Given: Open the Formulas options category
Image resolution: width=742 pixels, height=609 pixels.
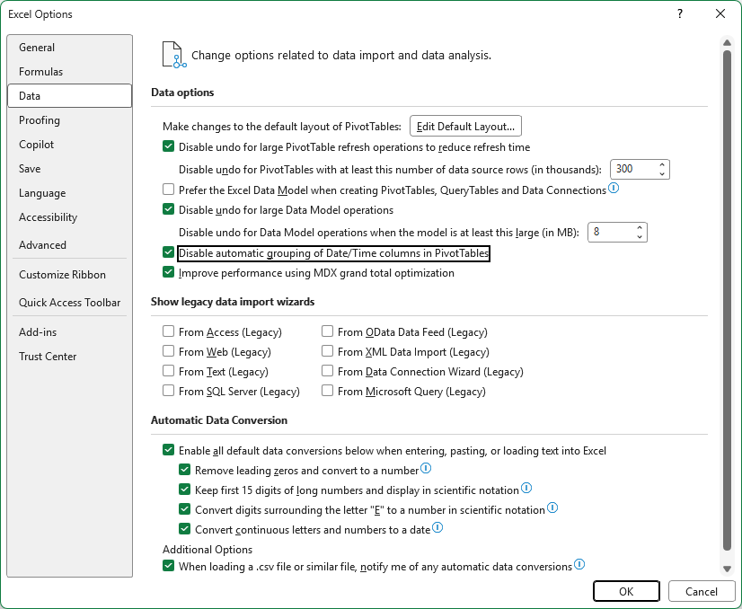Looking at the screenshot, I should point(69,72).
